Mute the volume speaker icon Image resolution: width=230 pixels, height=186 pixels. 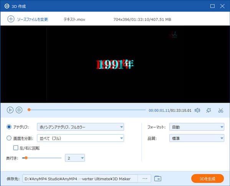click(x=197, y=110)
